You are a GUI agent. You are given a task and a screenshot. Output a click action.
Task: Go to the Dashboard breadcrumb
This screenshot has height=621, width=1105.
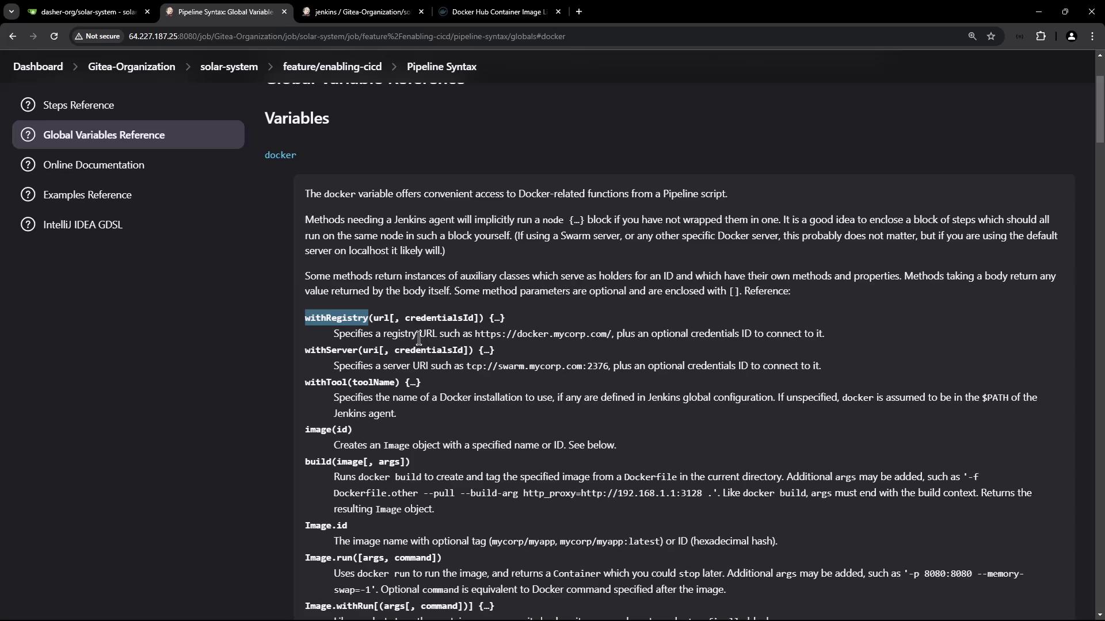coord(38,67)
